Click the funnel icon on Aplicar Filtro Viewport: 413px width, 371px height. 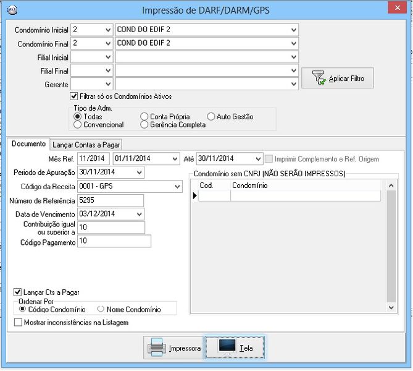point(319,78)
